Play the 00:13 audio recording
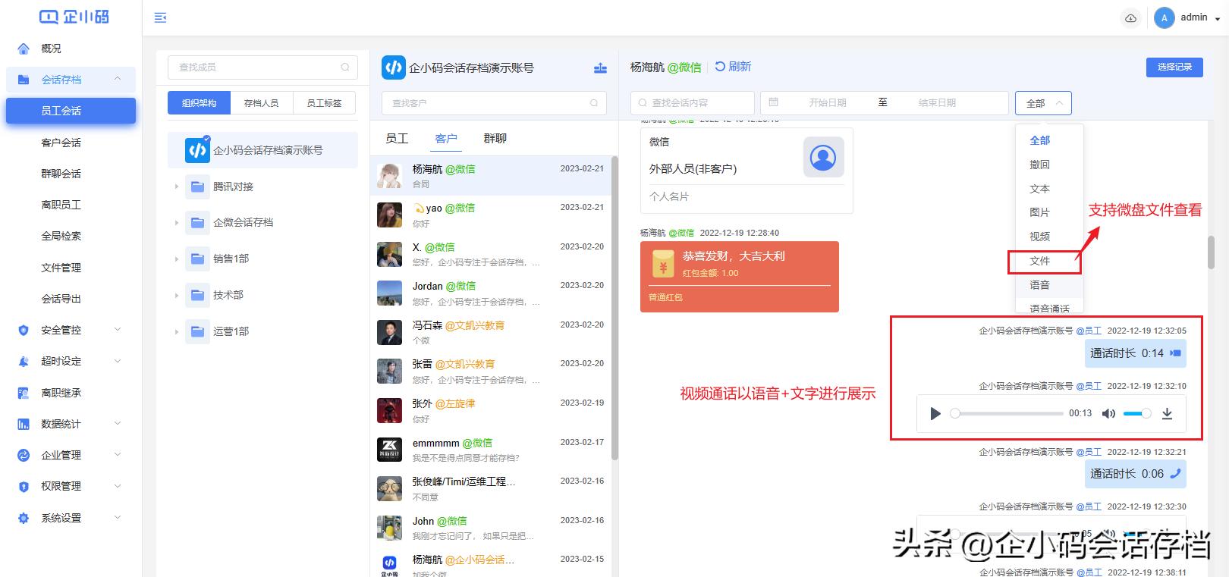Image resolution: width=1229 pixels, height=577 pixels. 935,413
